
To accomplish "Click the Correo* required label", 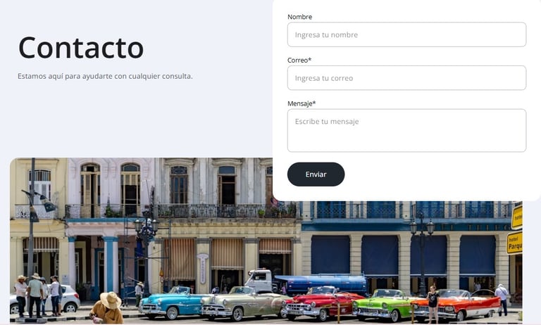I will pos(299,60).
